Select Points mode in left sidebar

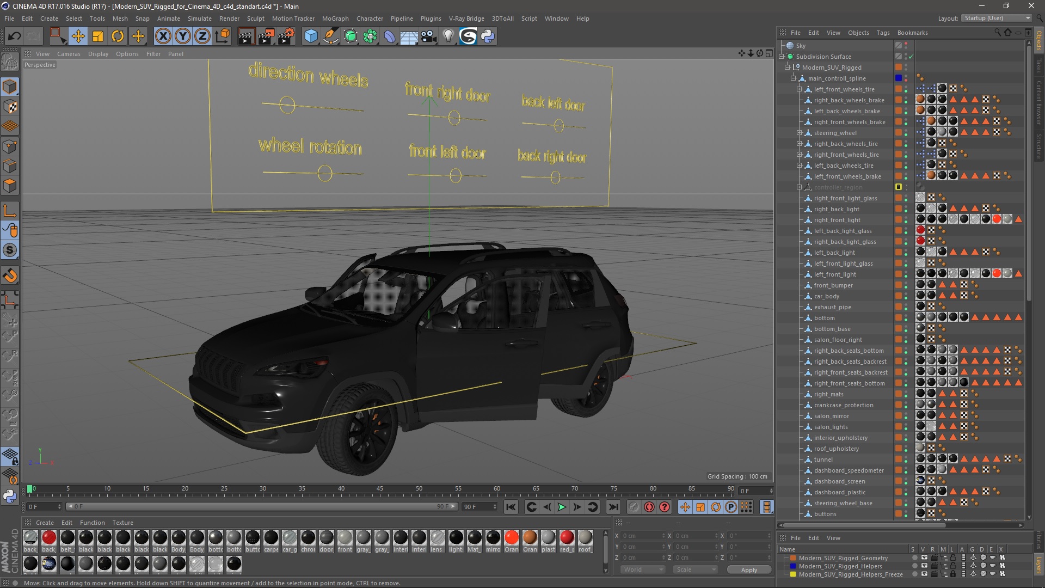click(10, 146)
